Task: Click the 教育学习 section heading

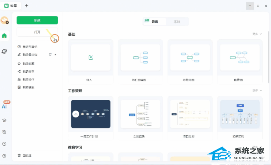Action: coord(75,147)
